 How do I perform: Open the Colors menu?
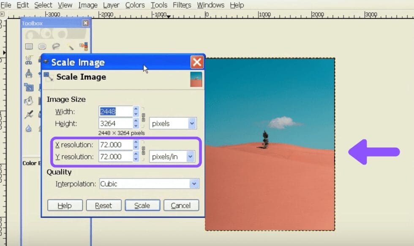point(135,5)
